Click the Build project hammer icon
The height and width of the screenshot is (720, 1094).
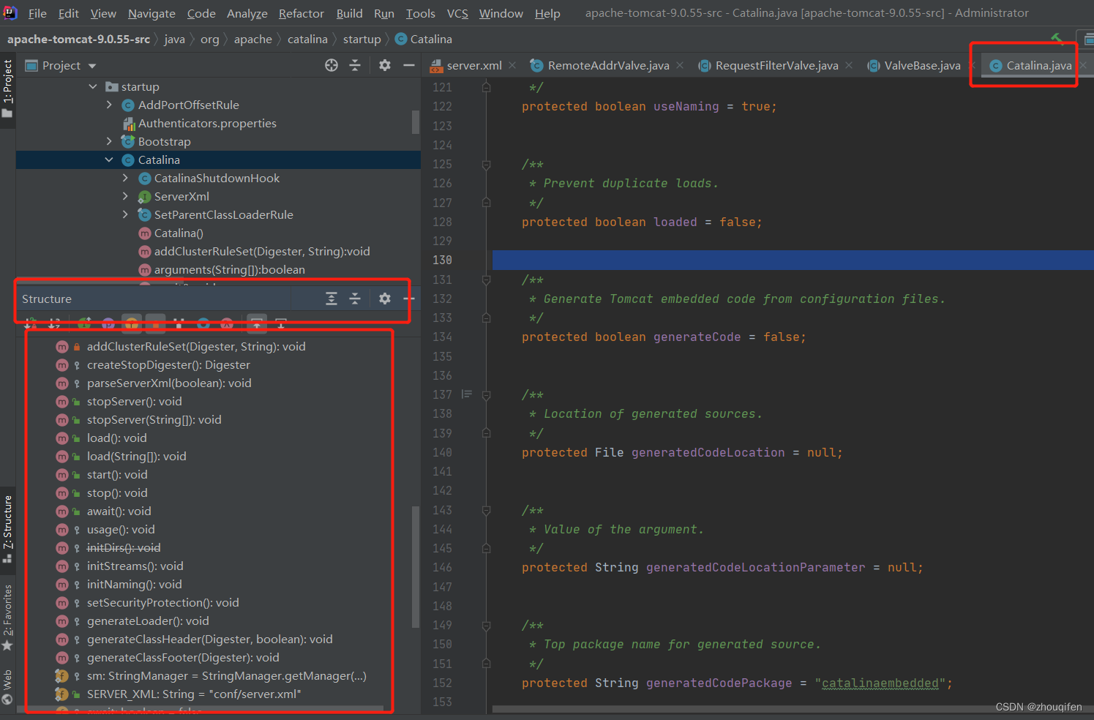click(x=1057, y=38)
